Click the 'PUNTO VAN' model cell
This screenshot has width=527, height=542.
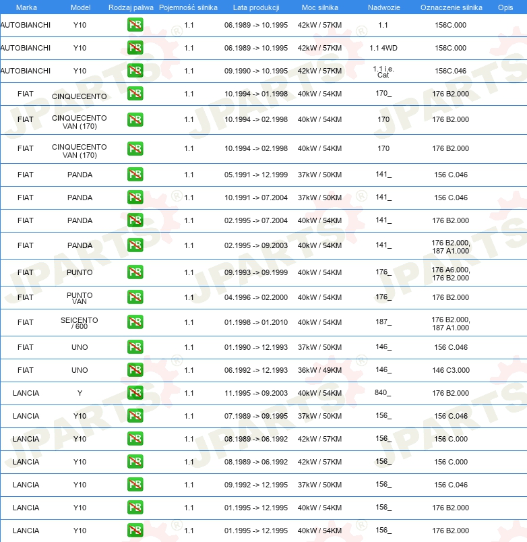point(80,299)
